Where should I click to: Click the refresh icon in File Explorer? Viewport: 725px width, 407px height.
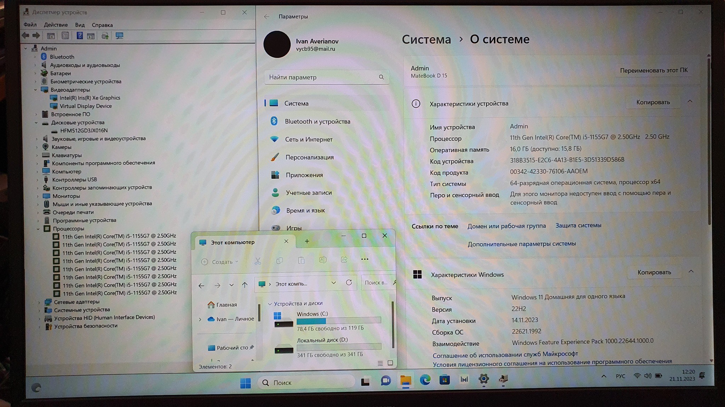click(x=349, y=283)
